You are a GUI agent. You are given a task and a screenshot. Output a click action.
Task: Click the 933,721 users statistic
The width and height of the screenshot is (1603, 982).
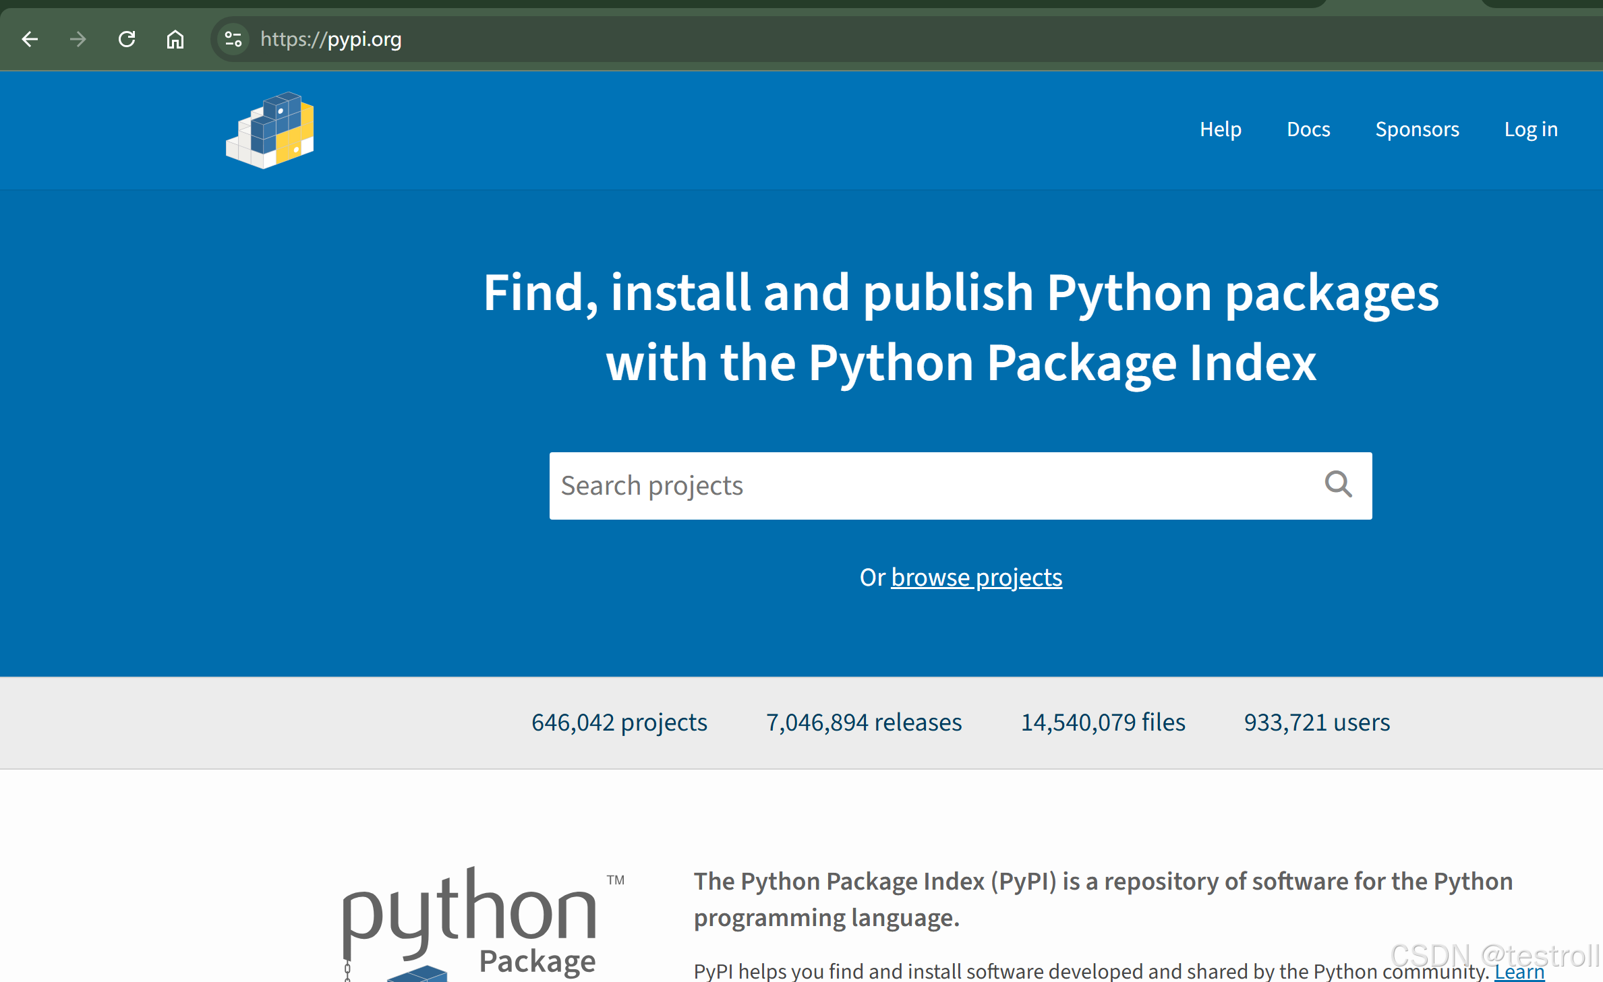[x=1316, y=723]
